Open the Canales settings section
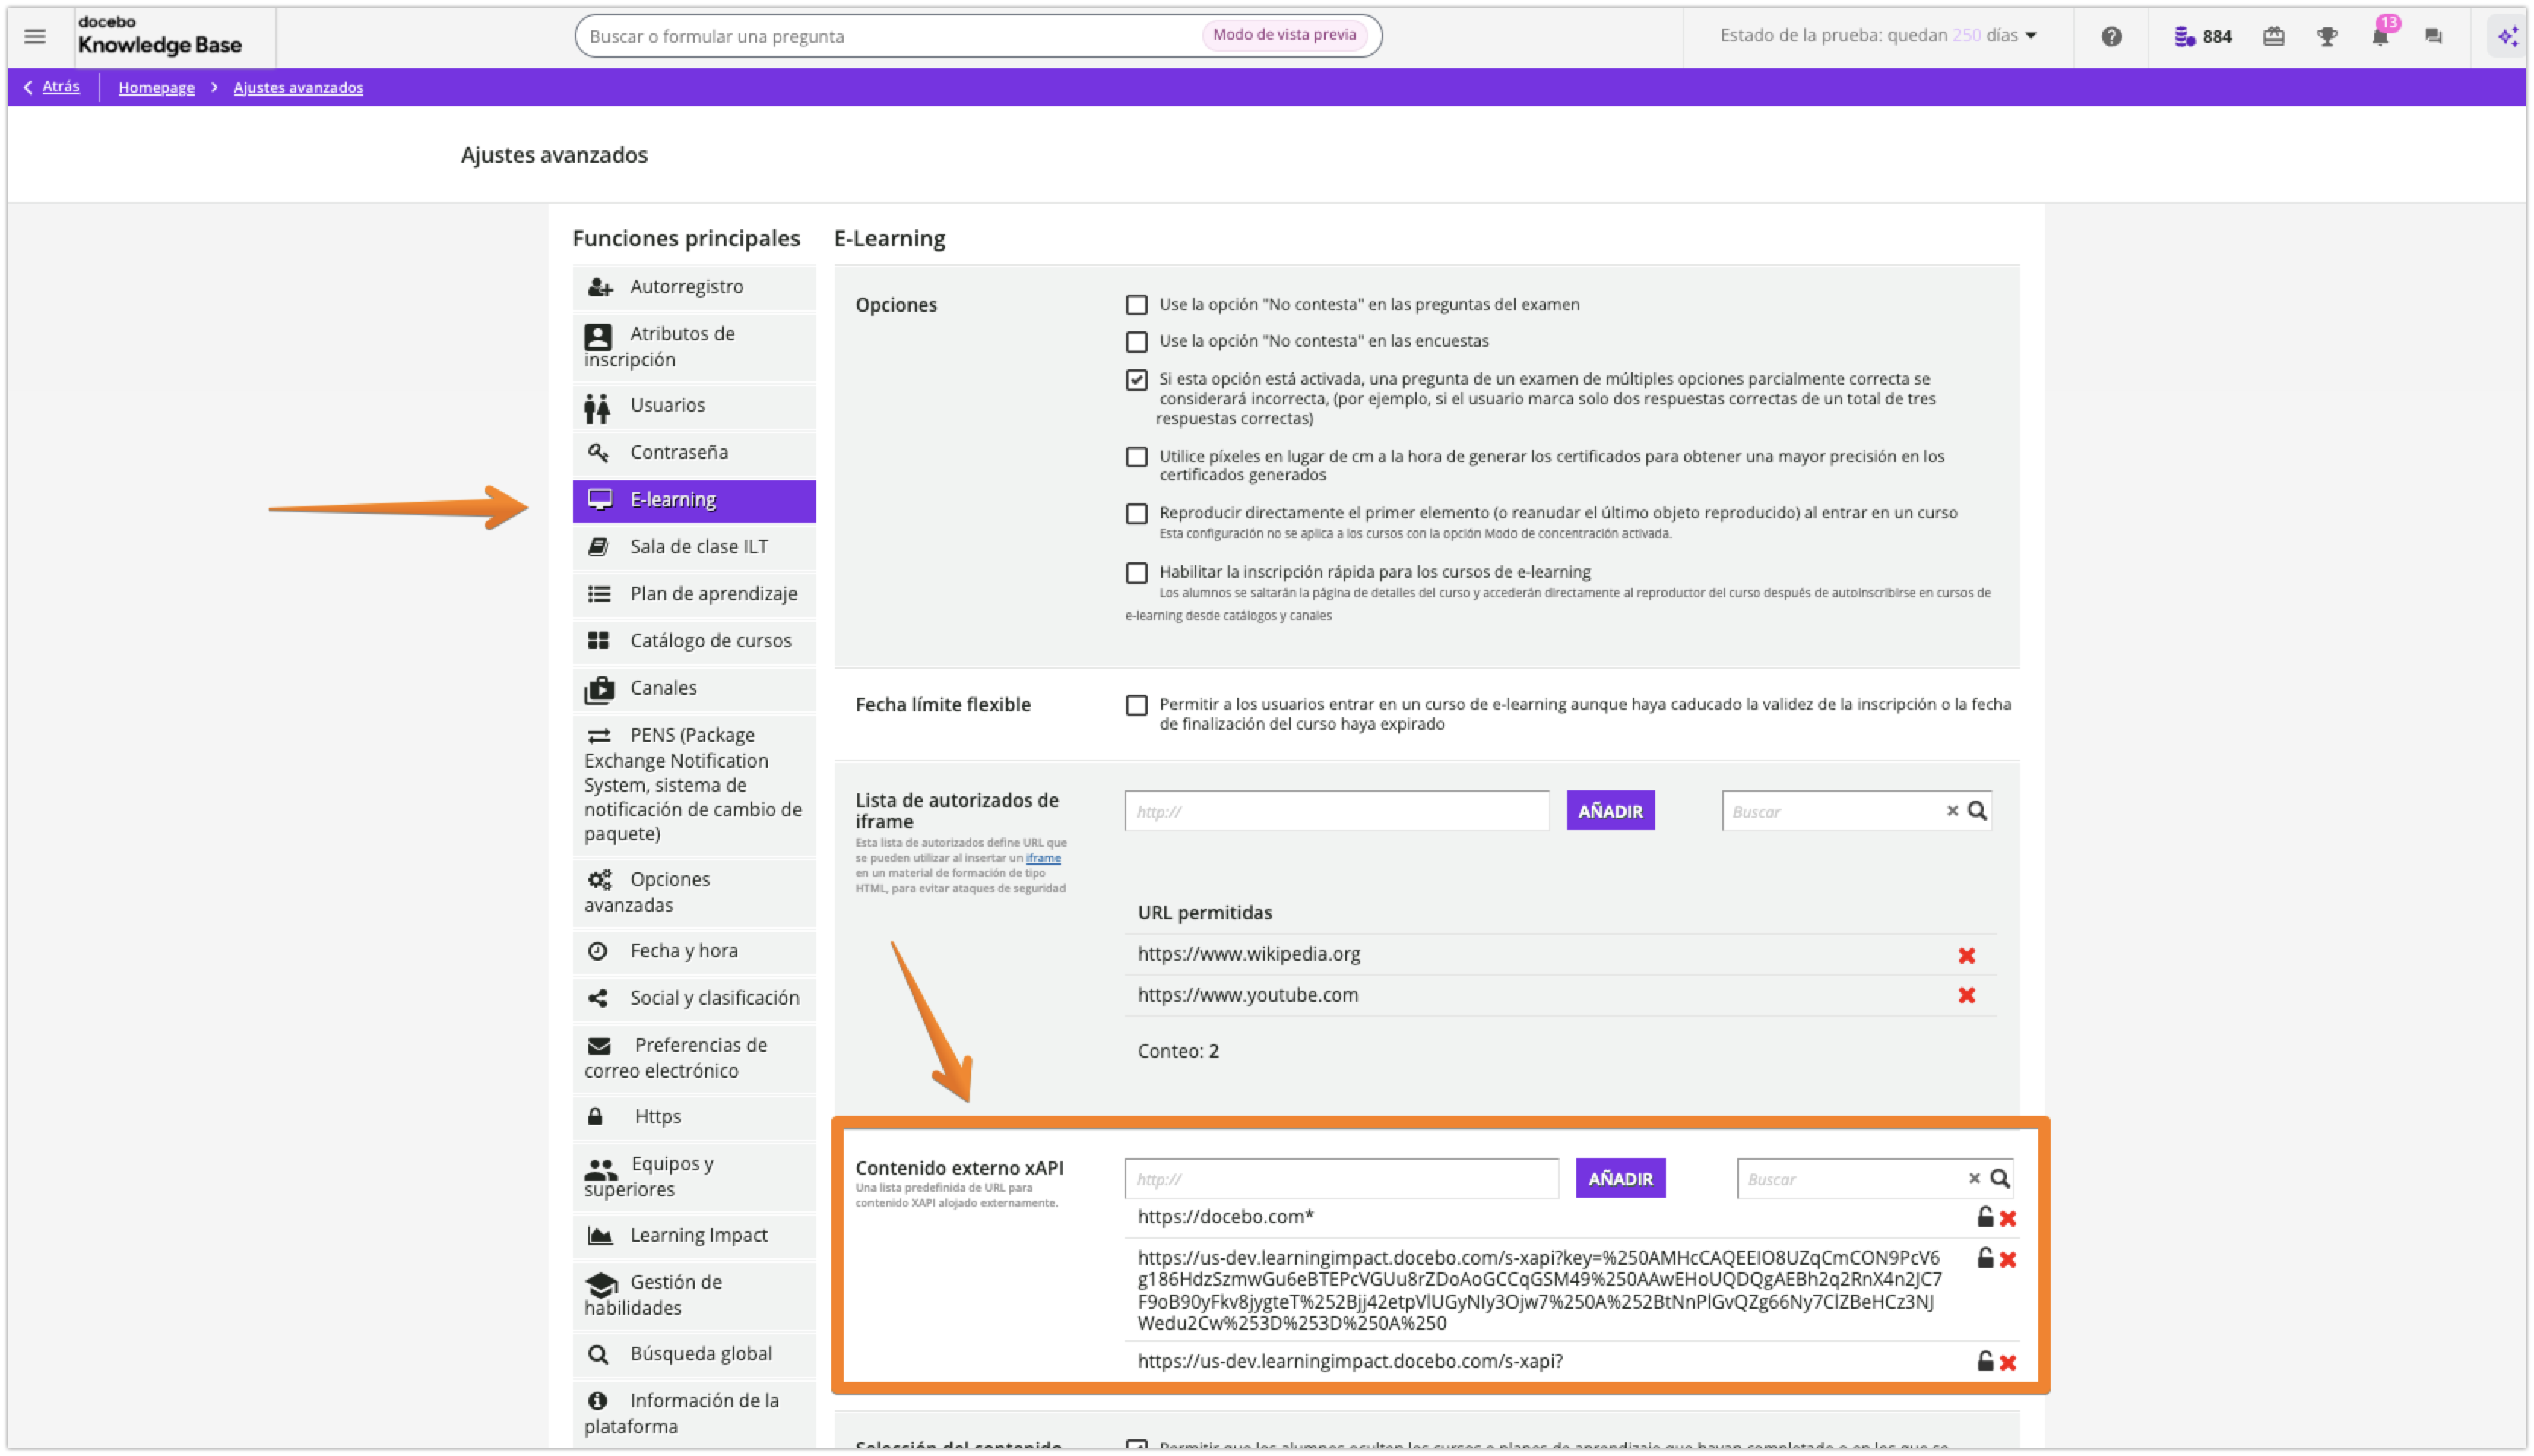 (x=694, y=688)
